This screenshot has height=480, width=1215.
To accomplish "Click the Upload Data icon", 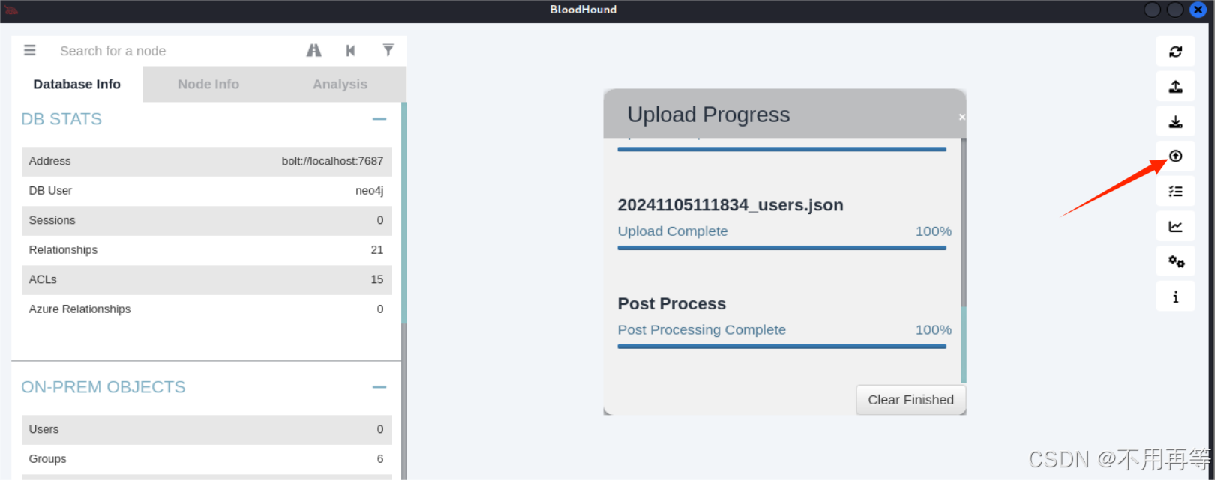I will point(1175,156).
